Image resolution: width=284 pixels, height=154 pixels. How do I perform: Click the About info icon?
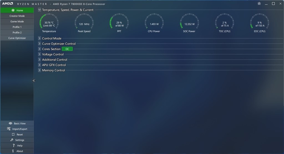13,151
